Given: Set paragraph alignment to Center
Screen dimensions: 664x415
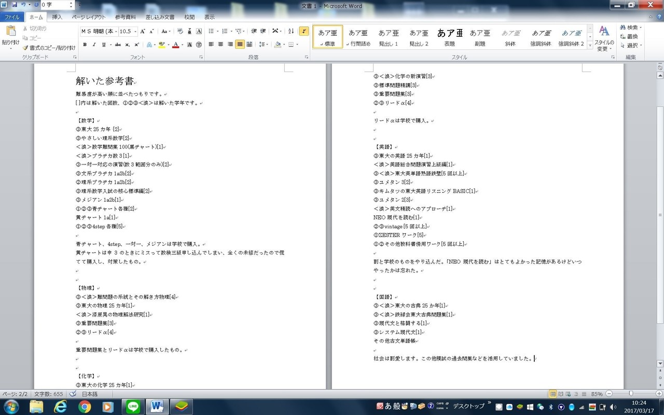Looking at the screenshot, I should click(220, 45).
